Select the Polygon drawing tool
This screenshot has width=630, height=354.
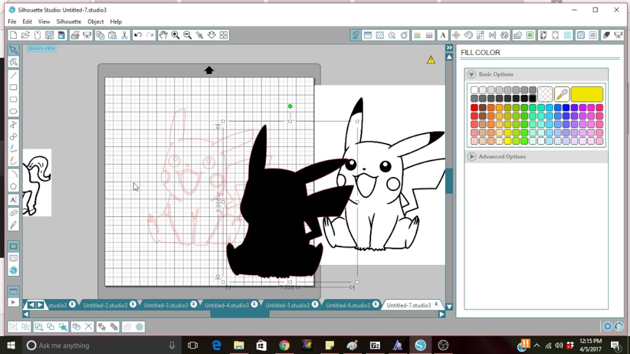13,186
